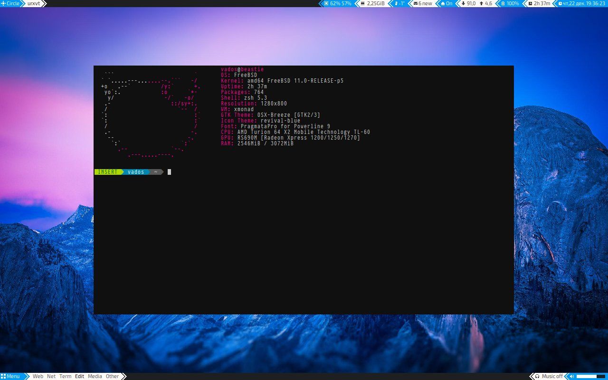Click the CPU: AMD Turion 64 X2 line
608x380 pixels.
295,132
